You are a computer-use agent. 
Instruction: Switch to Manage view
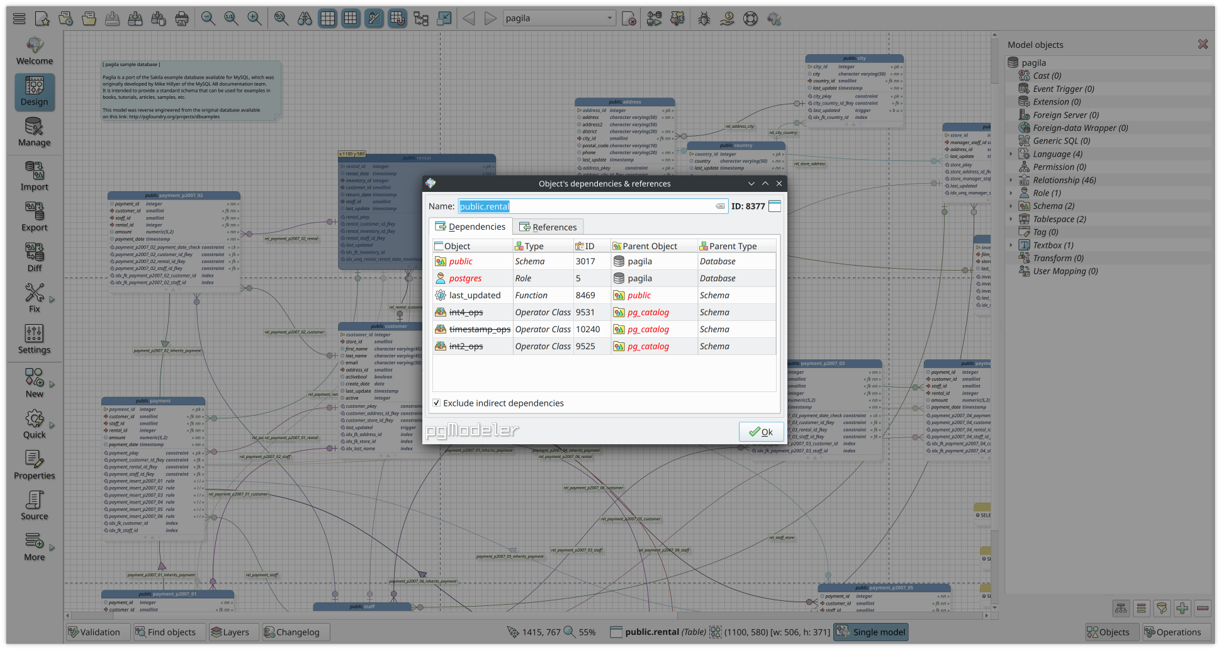click(35, 133)
